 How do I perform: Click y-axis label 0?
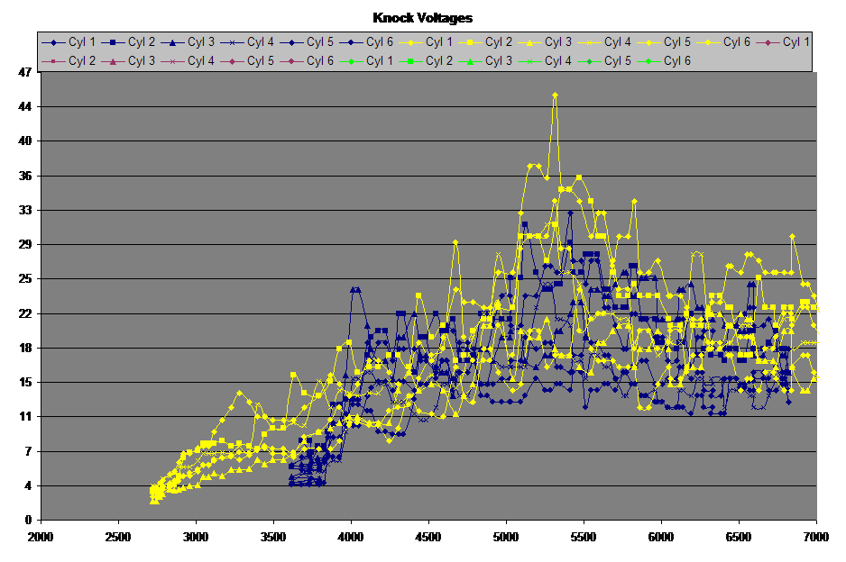pyautogui.click(x=28, y=521)
